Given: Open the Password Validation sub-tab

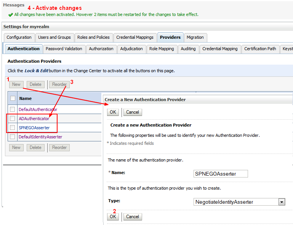Looking at the screenshot, I should coord(64,49).
